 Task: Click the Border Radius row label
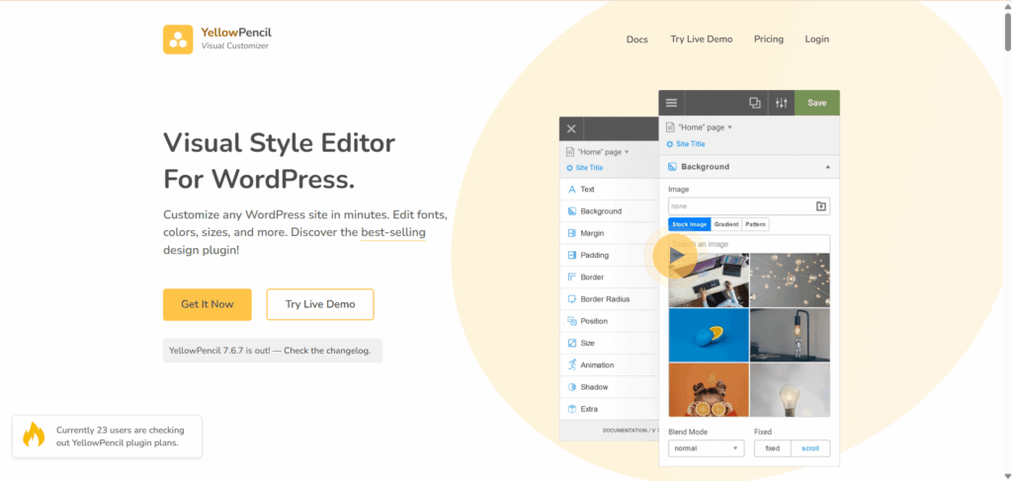[605, 299]
